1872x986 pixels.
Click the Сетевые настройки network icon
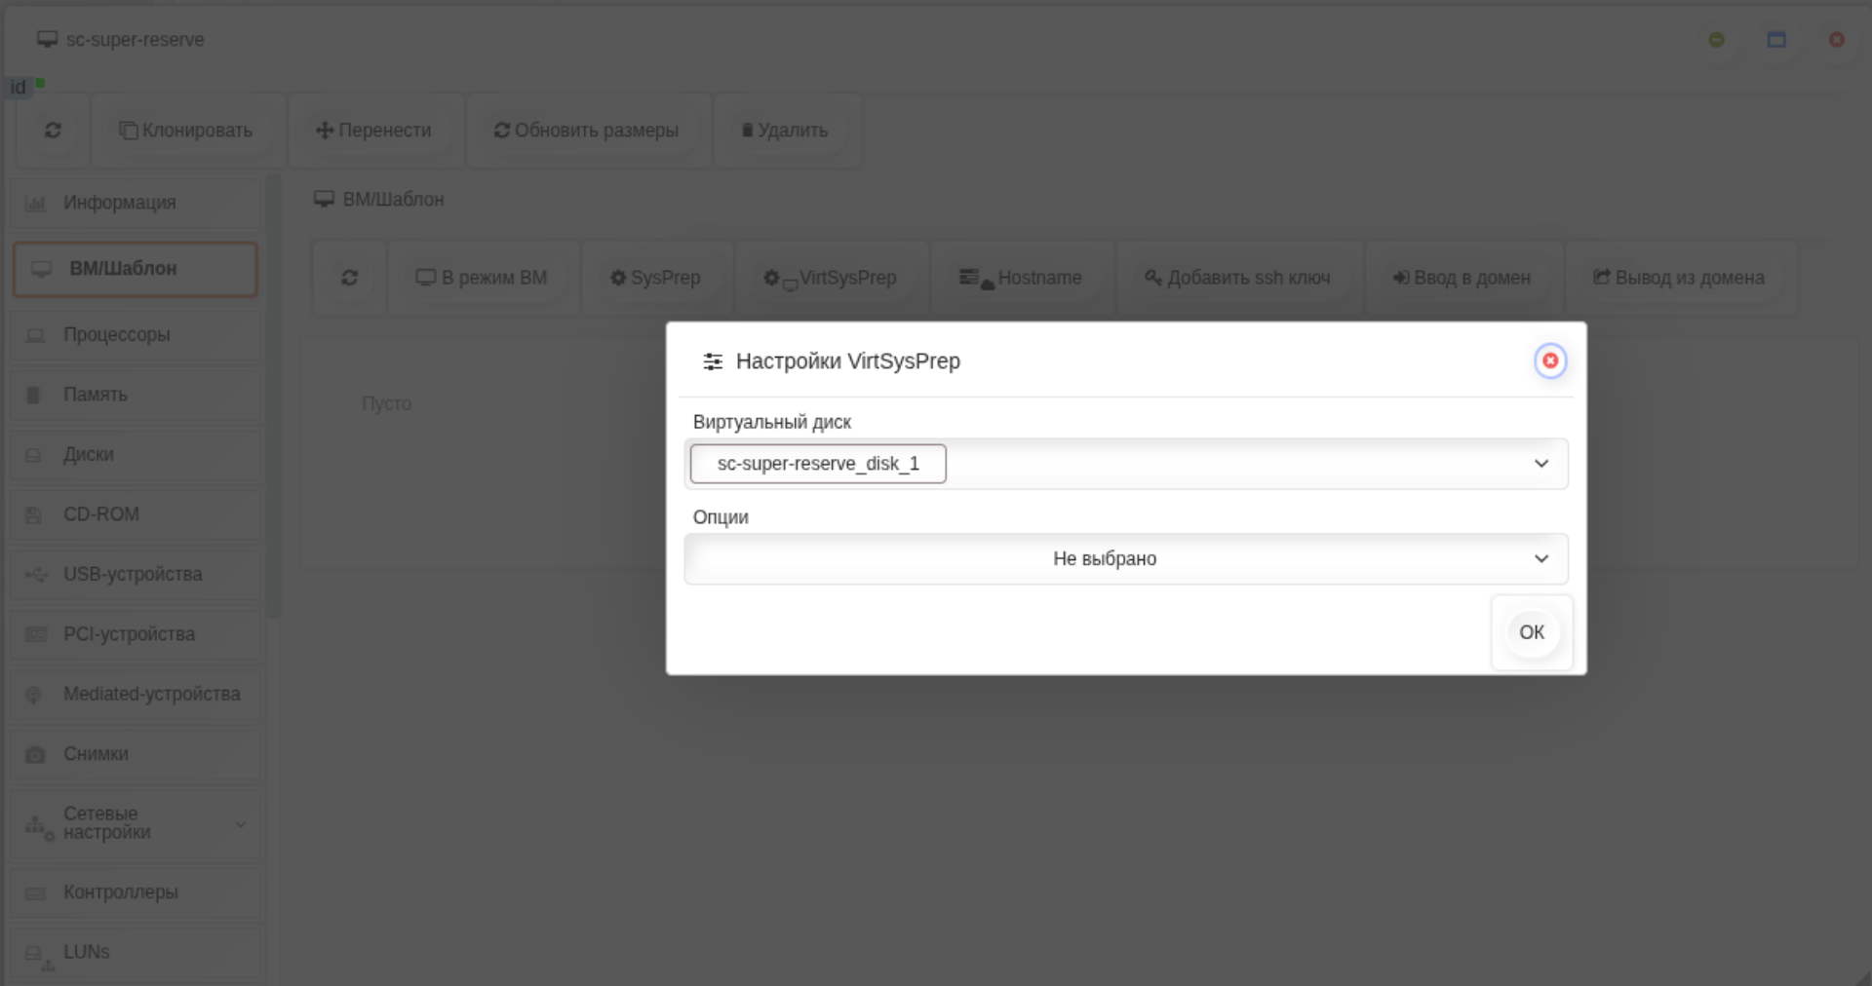point(39,828)
